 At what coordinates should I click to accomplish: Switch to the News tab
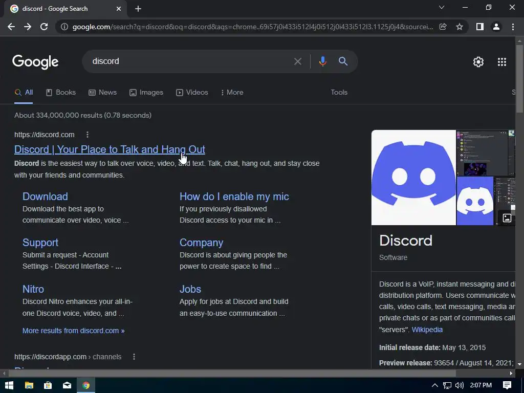102,92
